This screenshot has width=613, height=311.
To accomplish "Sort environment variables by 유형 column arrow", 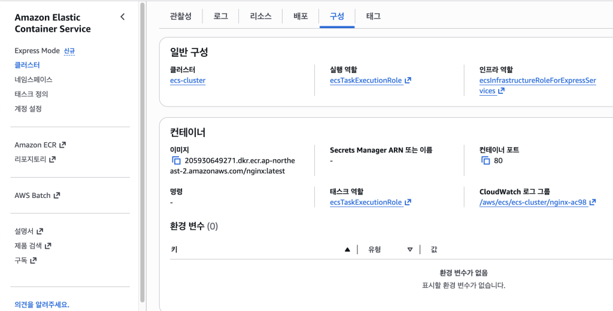I will coord(409,249).
